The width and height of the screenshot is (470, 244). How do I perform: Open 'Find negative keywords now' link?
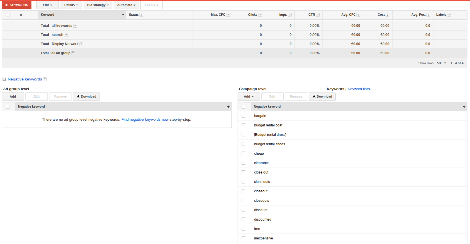[x=145, y=120]
